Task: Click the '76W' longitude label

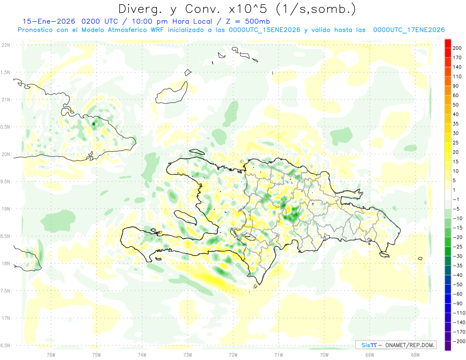Action: 51,355
